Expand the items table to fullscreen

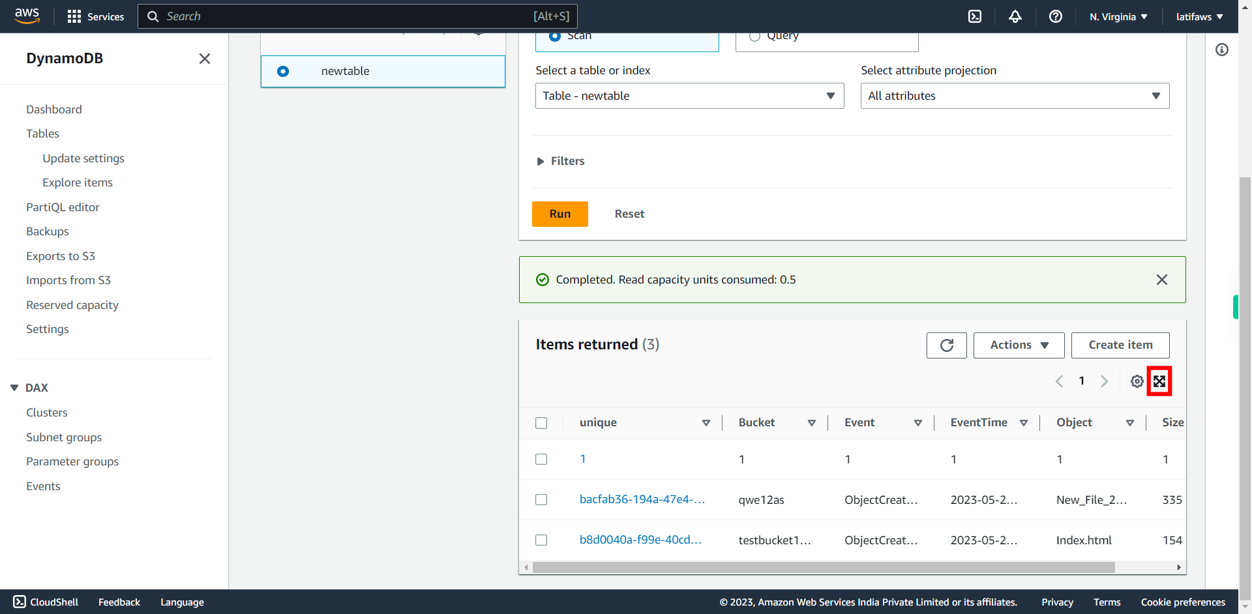tap(1159, 381)
